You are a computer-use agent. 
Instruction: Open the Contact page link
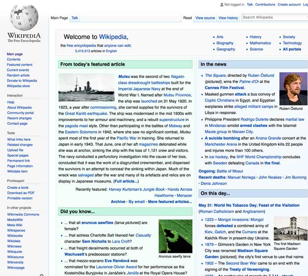[17, 123]
